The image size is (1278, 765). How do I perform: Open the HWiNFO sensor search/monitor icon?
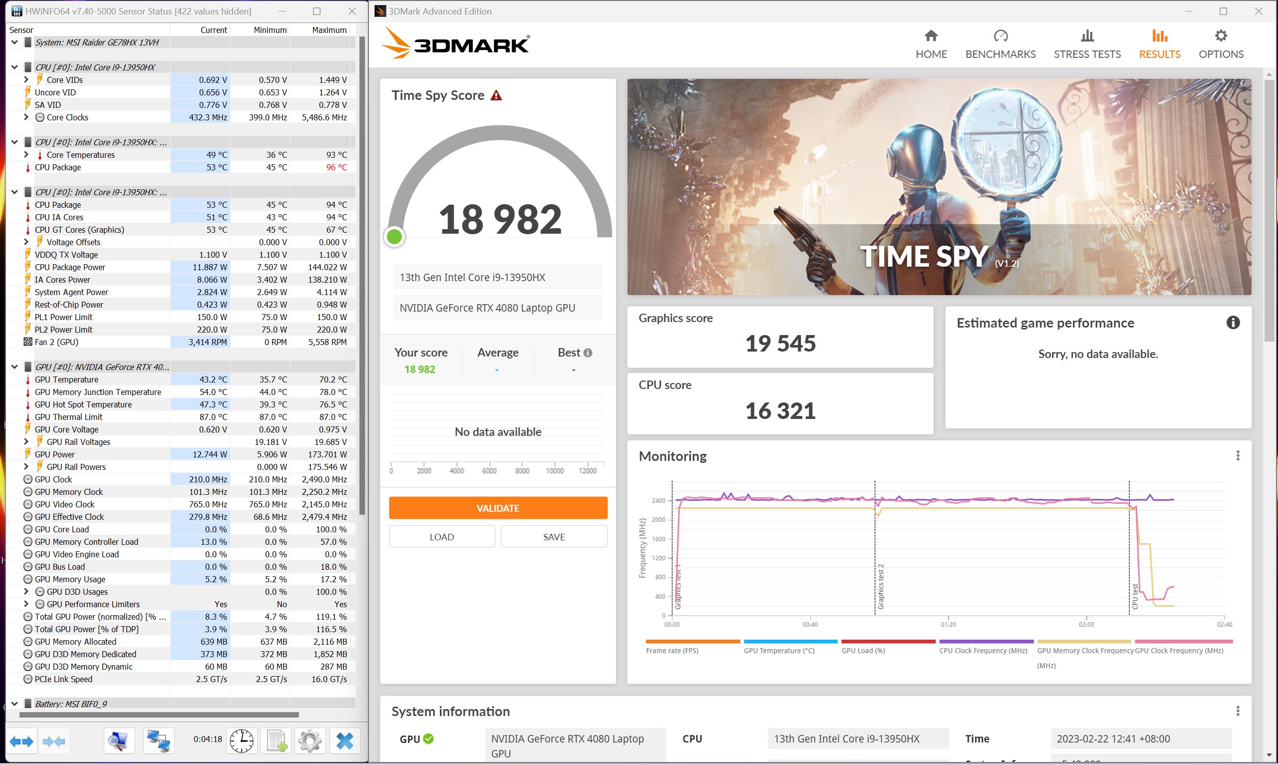tap(119, 742)
